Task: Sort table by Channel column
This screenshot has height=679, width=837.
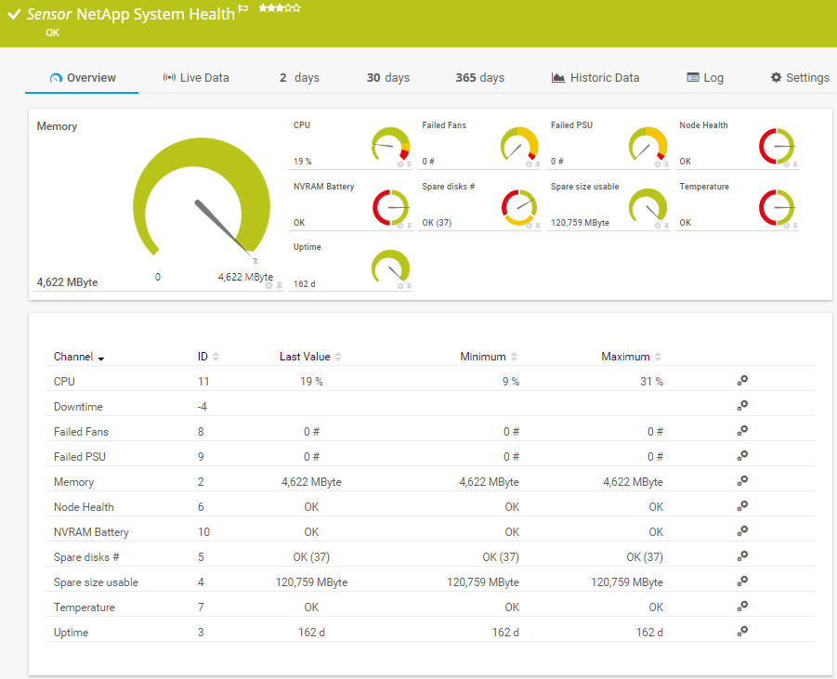Action: coord(78,357)
